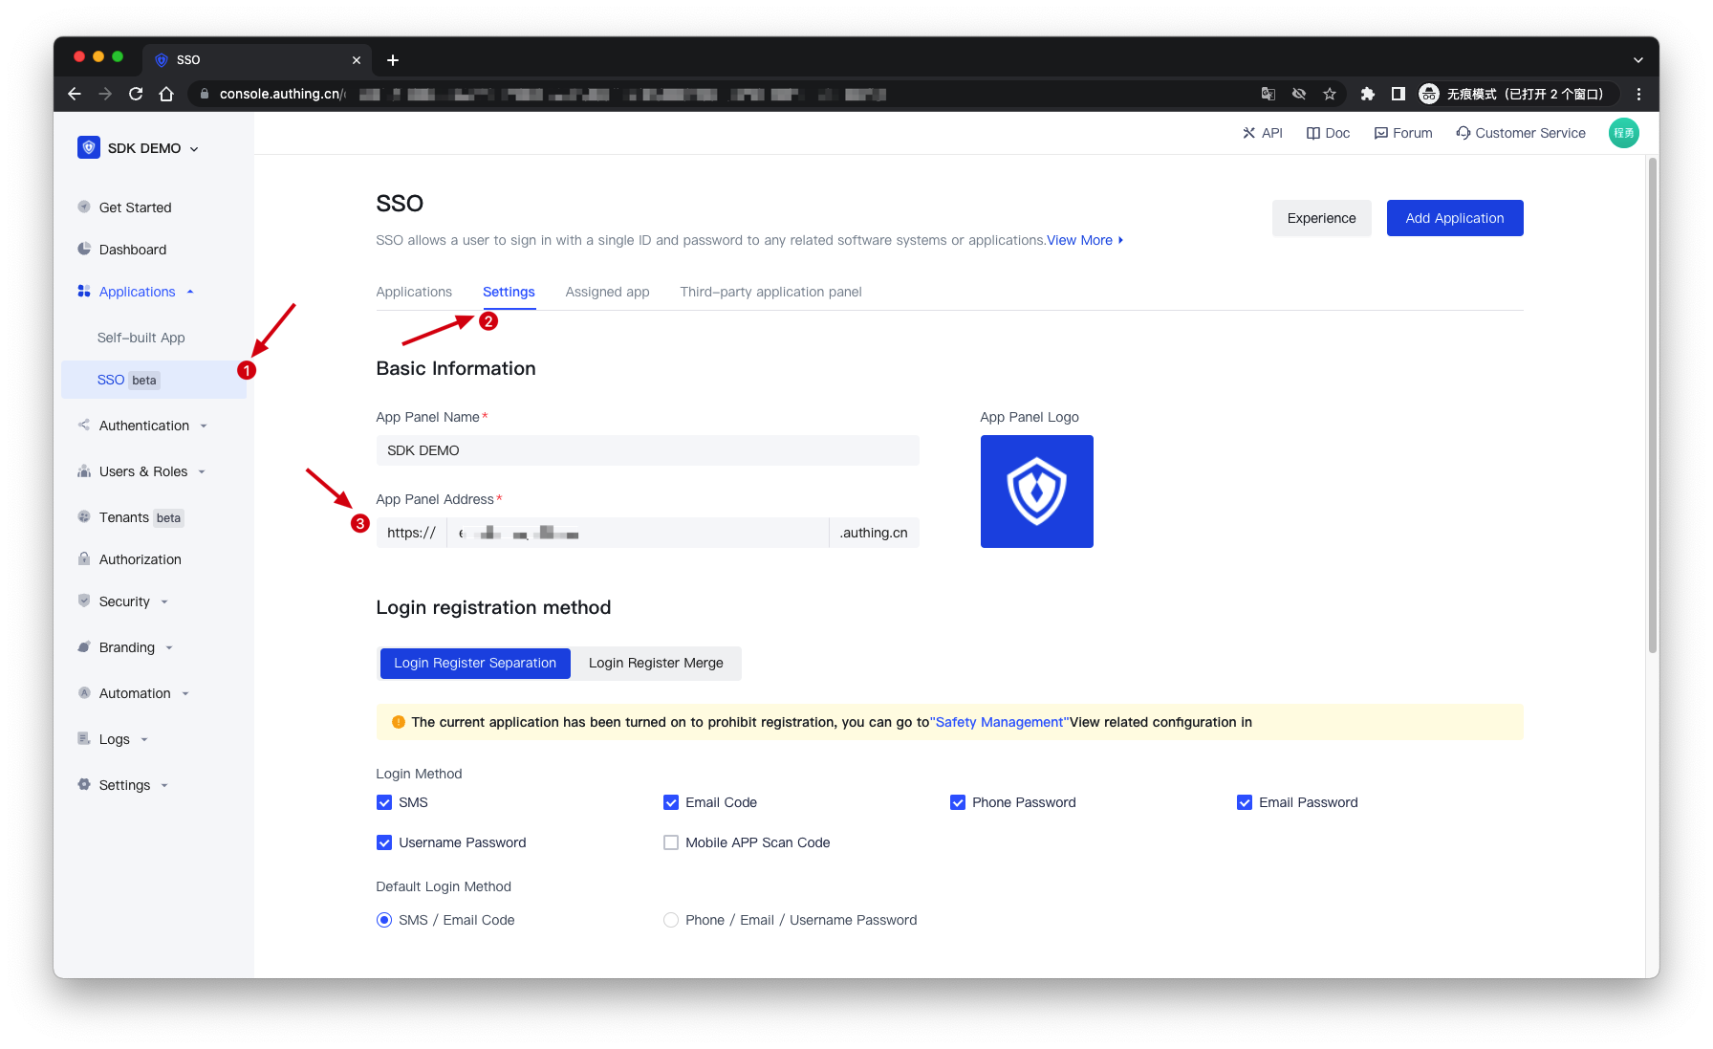This screenshot has height=1049, width=1713.
Task: Click the Add Application button
Action: pos(1455,218)
